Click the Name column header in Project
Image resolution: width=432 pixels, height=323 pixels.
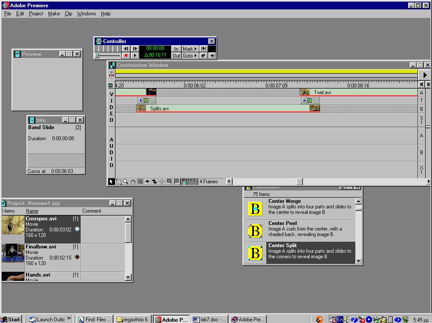point(32,211)
